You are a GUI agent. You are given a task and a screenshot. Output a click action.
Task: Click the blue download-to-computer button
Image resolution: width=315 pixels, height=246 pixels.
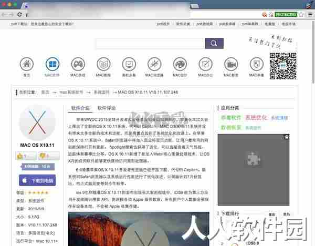click(x=37, y=180)
